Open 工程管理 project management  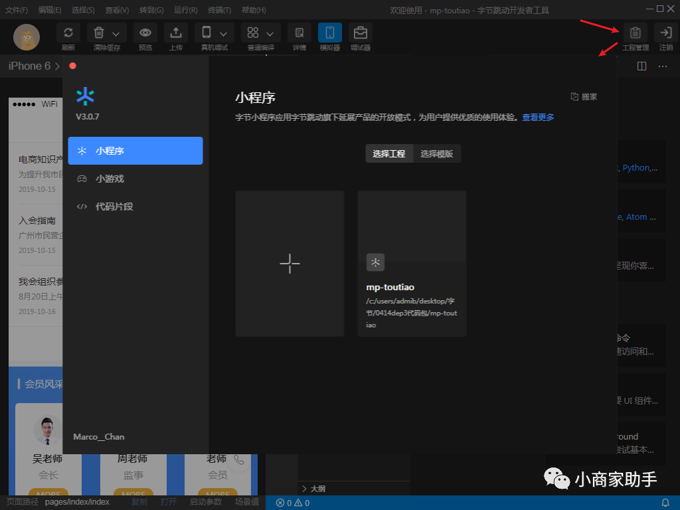pos(636,33)
